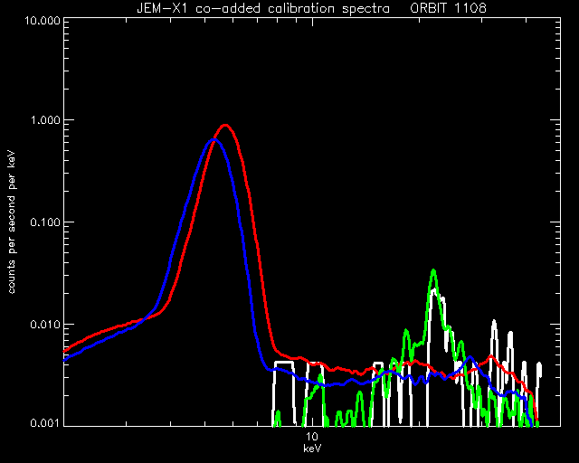The width and height of the screenshot is (579, 463).
Task: Click the green secondary peak left of the main peak
Action: point(406,331)
